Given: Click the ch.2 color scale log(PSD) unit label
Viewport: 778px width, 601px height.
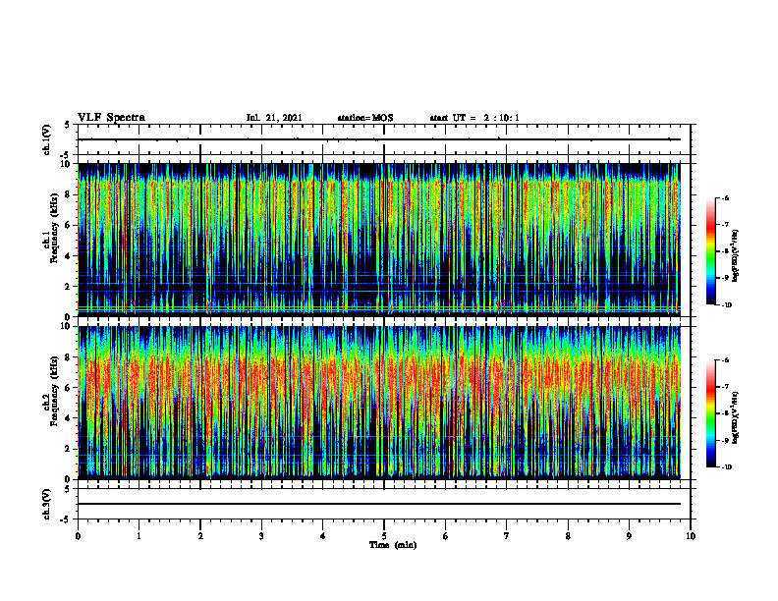Looking at the screenshot, I should tap(736, 417).
